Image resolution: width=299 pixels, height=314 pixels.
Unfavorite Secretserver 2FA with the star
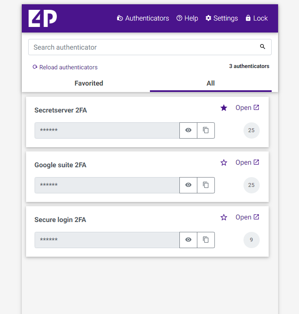pos(224,108)
